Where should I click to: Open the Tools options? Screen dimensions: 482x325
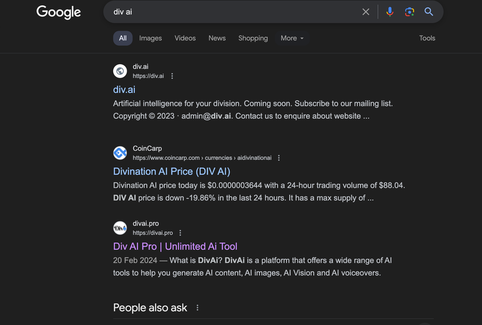(x=427, y=38)
